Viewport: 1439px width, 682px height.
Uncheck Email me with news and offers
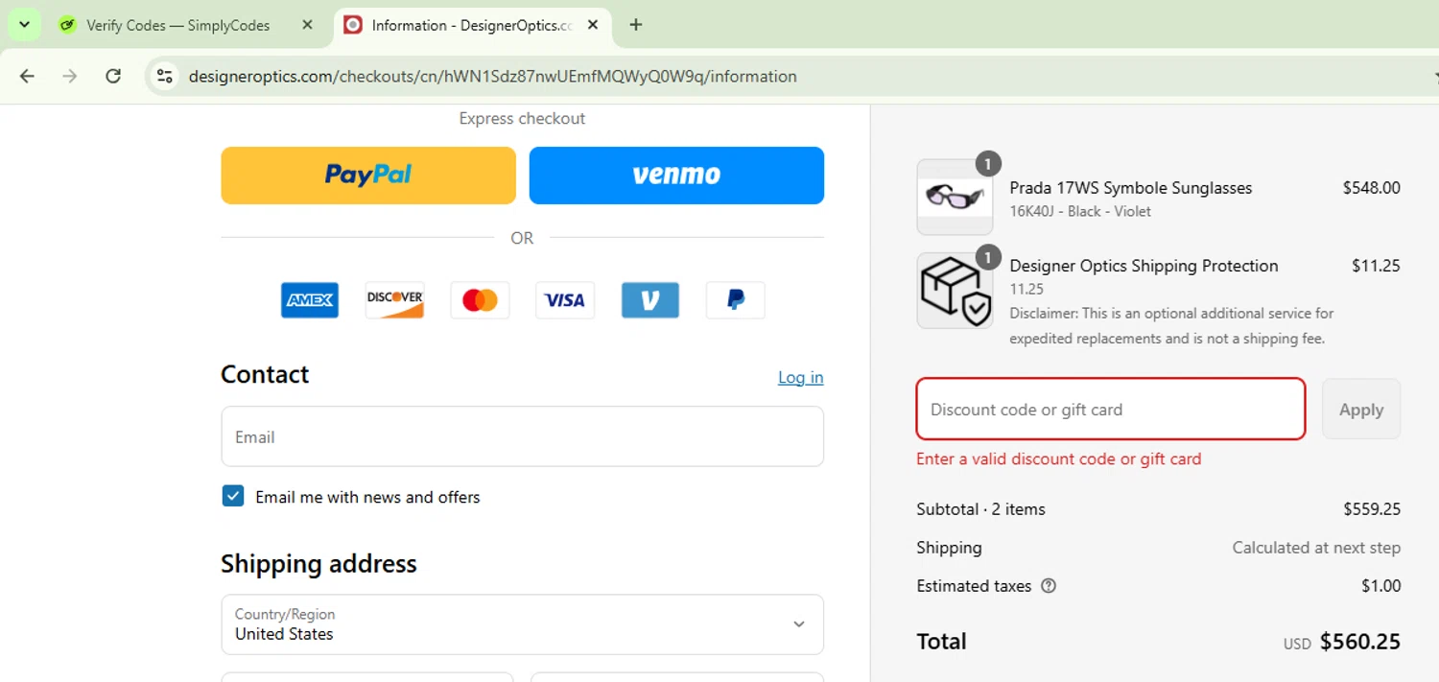233,496
